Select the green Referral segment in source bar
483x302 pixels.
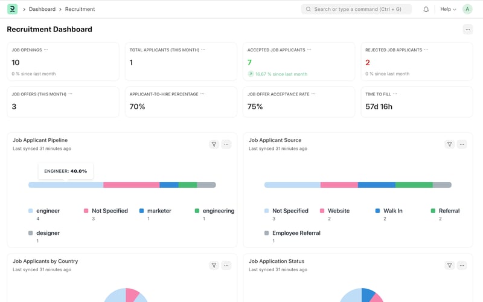(414, 185)
